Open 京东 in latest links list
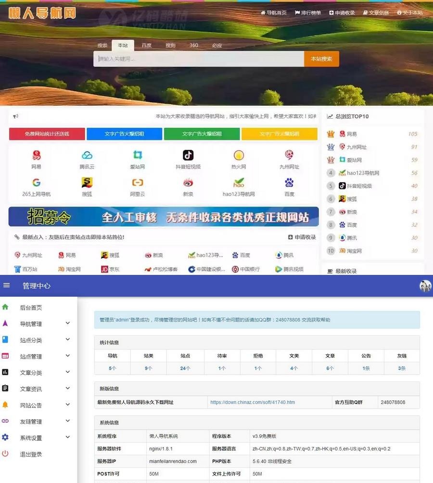Screen dimensions: 433x483 pyautogui.click(x=110, y=269)
